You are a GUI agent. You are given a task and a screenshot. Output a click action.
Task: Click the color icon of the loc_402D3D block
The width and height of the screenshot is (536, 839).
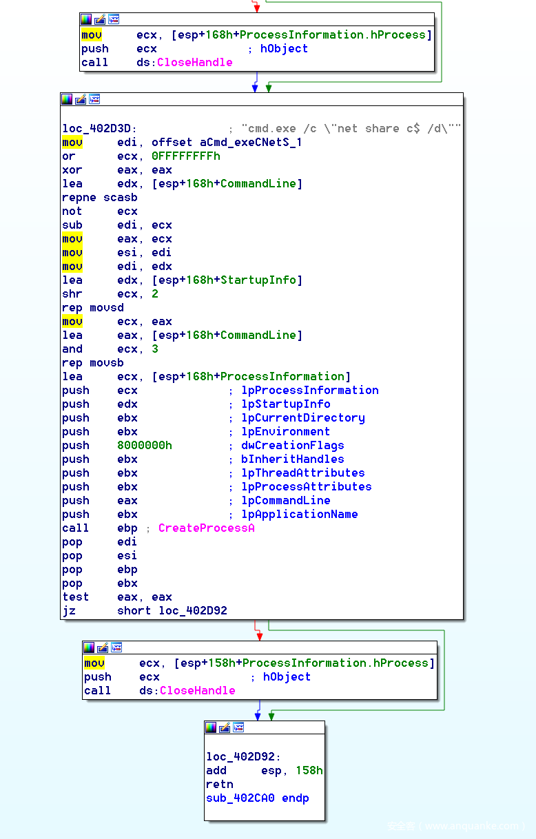(67, 99)
